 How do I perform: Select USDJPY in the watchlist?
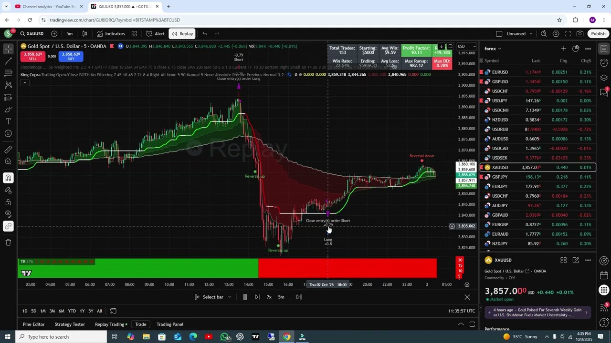538,101
